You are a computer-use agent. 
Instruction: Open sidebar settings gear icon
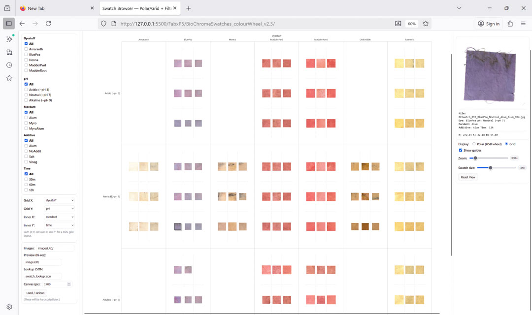tap(9, 307)
